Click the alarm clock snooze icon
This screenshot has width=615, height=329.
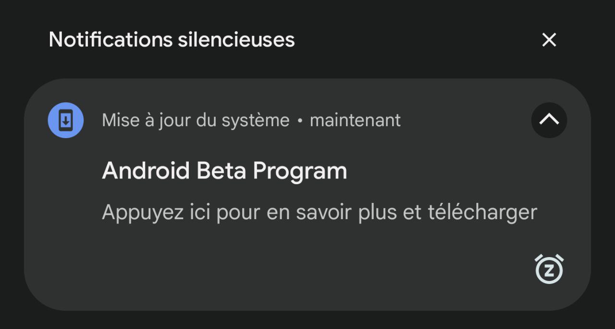click(x=549, y=269)
